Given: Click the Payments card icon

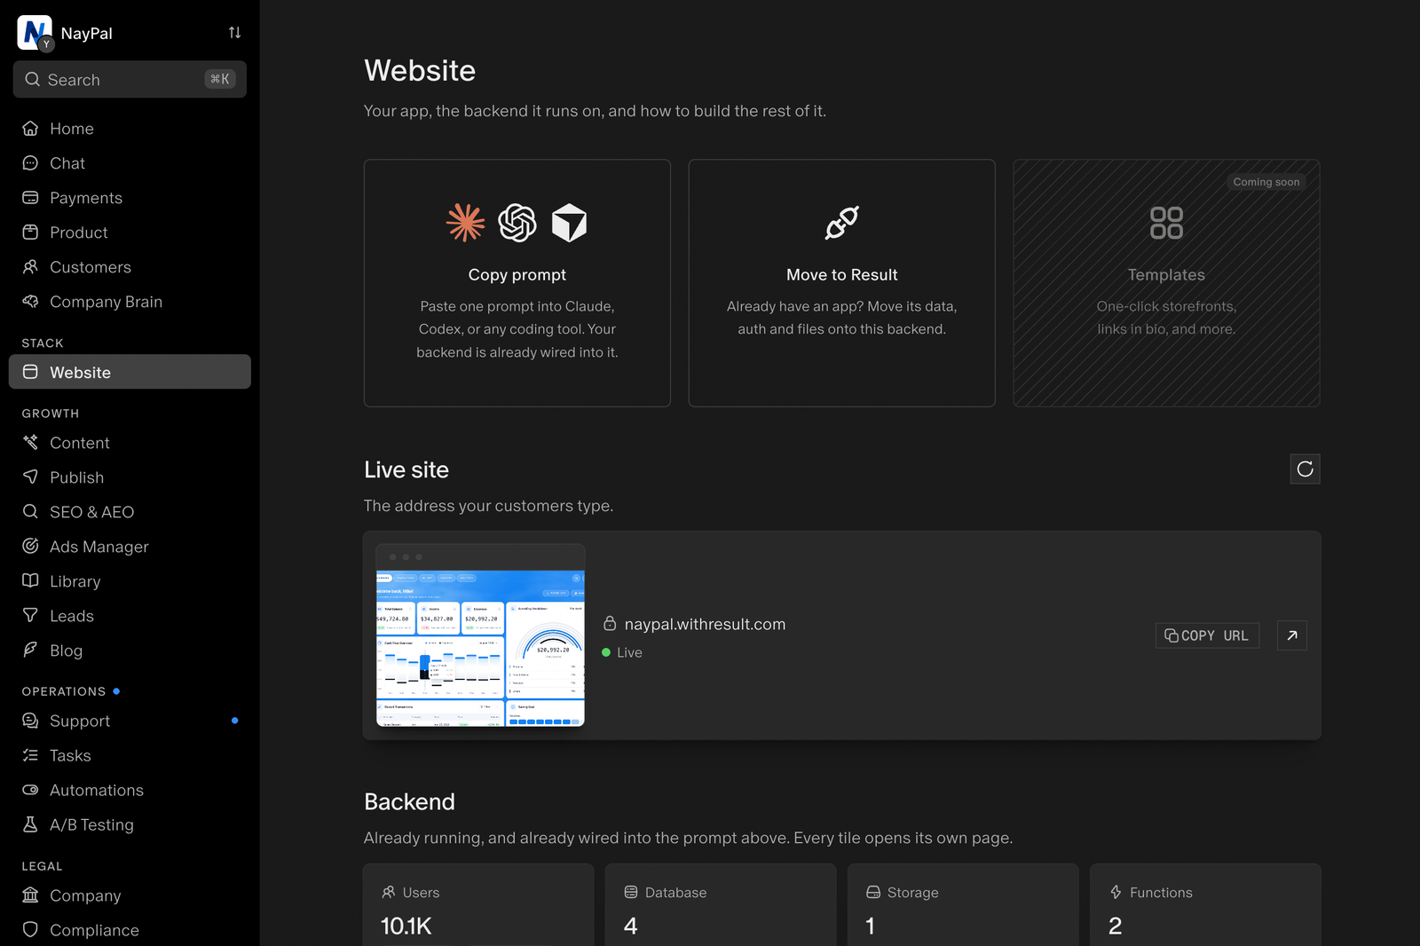Looking at the screenshot, I should (30, 198).
